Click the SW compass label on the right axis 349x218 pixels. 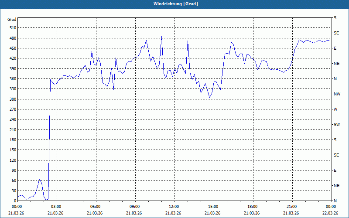[x=337, y=125]
